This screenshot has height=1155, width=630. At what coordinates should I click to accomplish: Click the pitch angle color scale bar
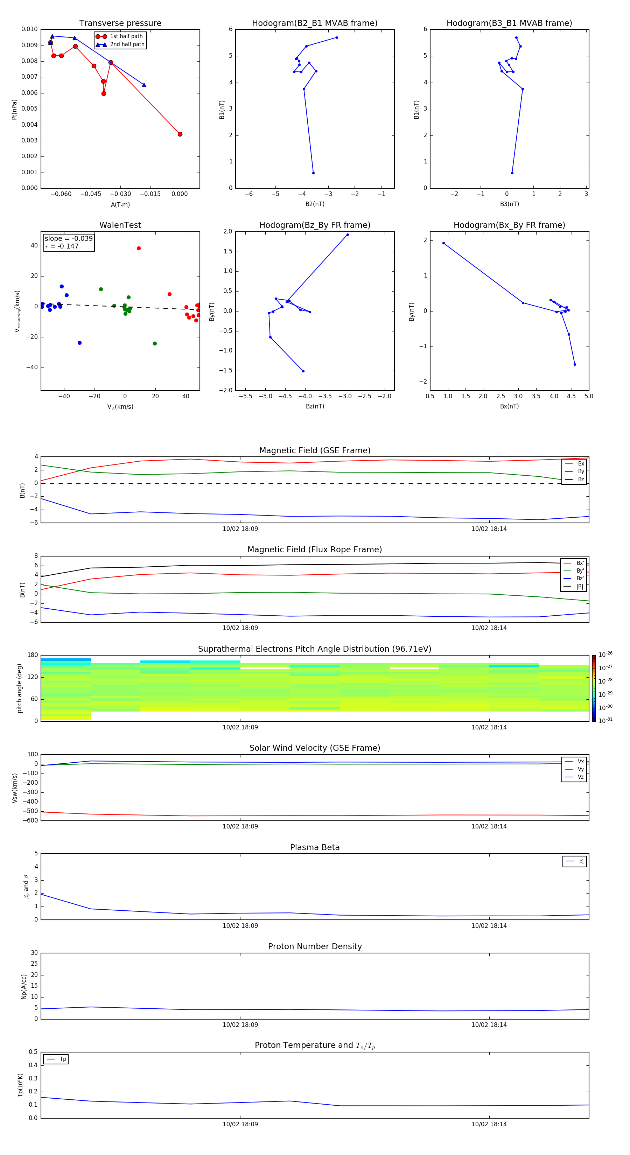(x=593, y=688)
